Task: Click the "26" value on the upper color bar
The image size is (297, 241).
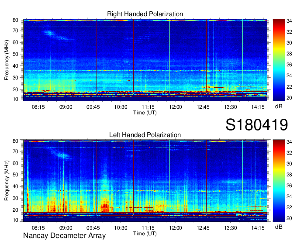Action: 289,65
